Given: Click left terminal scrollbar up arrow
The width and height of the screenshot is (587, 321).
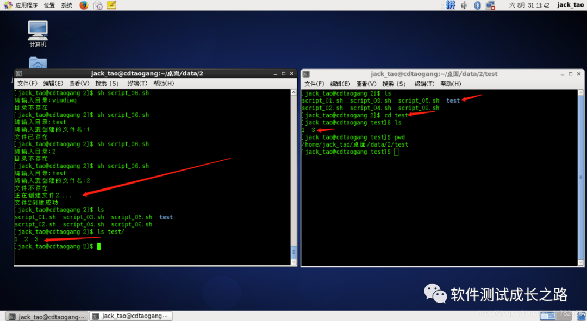Looking at the screenshot, I should click(x=294, y=92).
